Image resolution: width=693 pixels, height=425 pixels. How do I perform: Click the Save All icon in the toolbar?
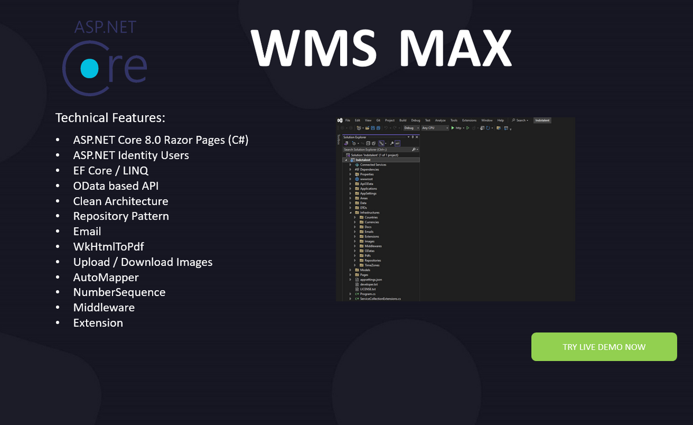click(x=378, y=128)
